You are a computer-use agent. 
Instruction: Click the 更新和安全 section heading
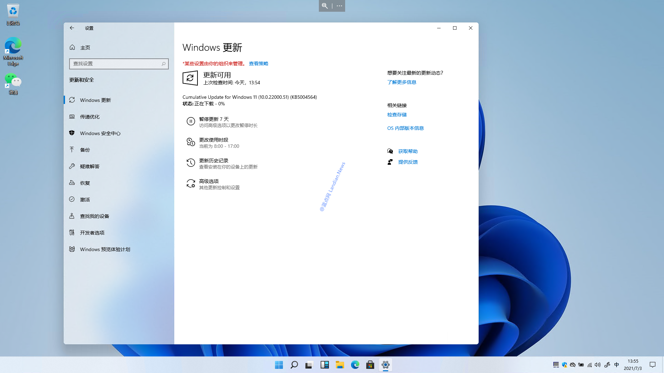click(82, 80)
